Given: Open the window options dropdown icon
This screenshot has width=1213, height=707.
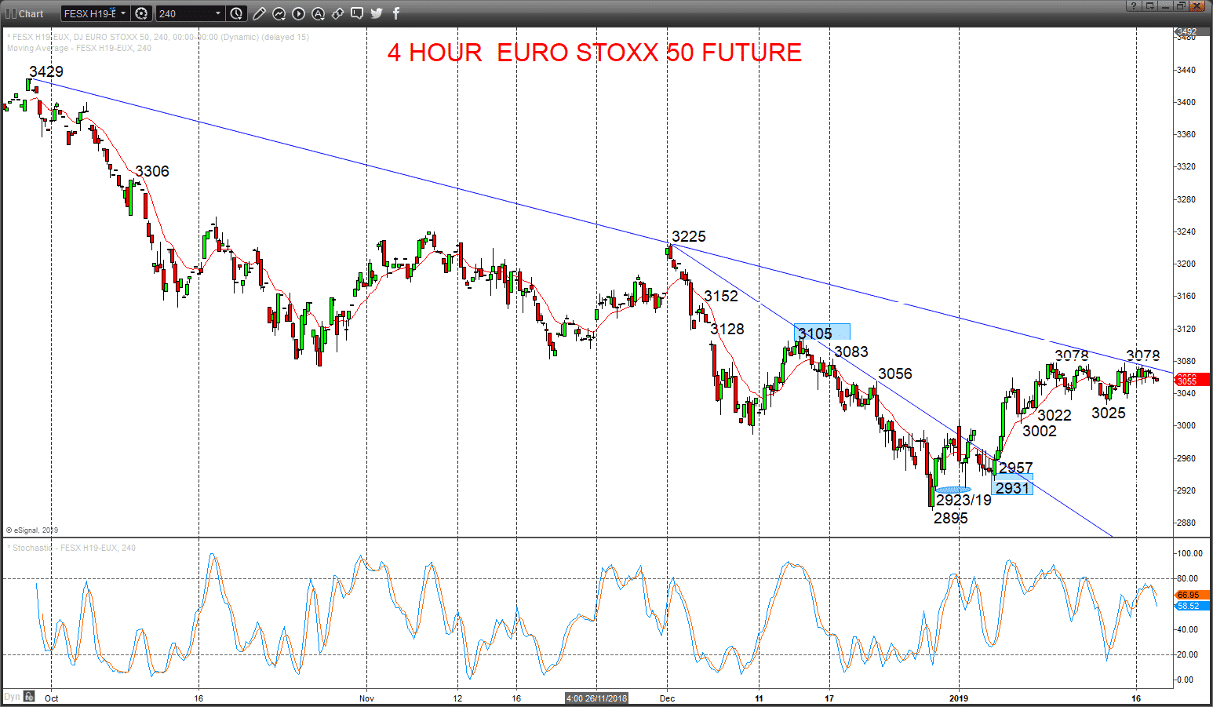Looking at the screenshot, I should click(x=1149, y=6).
